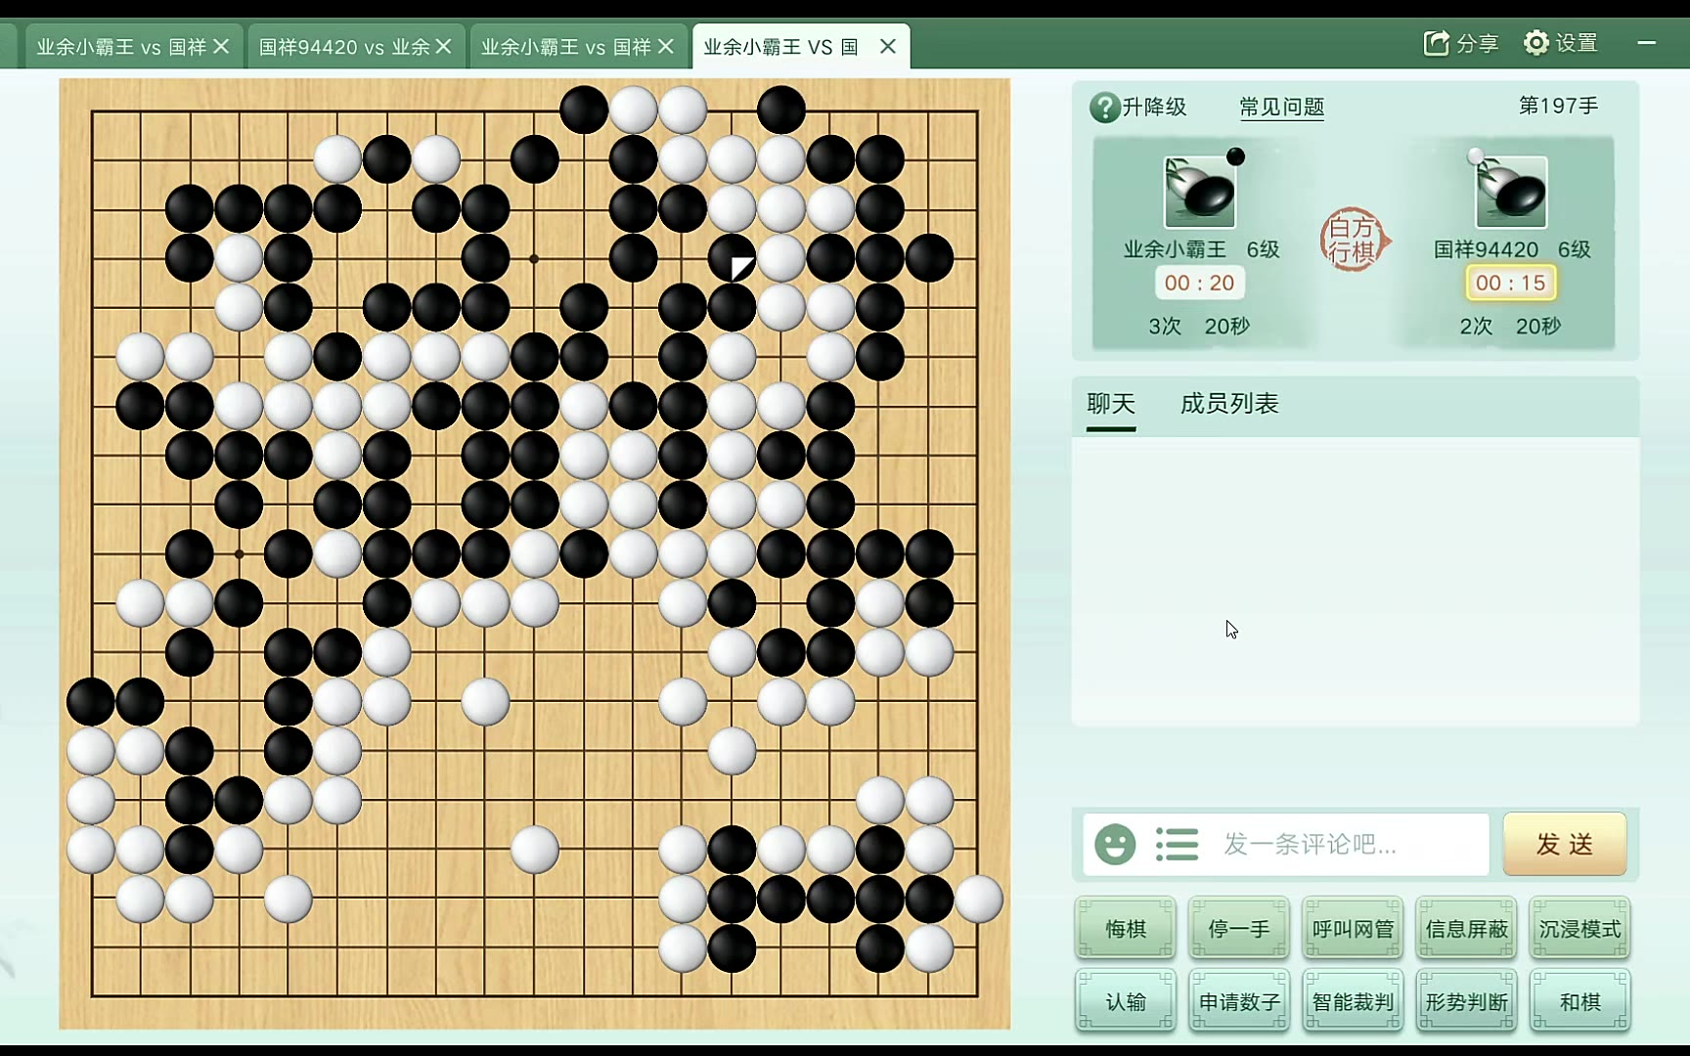The image size is (1690, 1056).
Task: Open the 常见问题 FAQ link
Action: point(1281,107)
